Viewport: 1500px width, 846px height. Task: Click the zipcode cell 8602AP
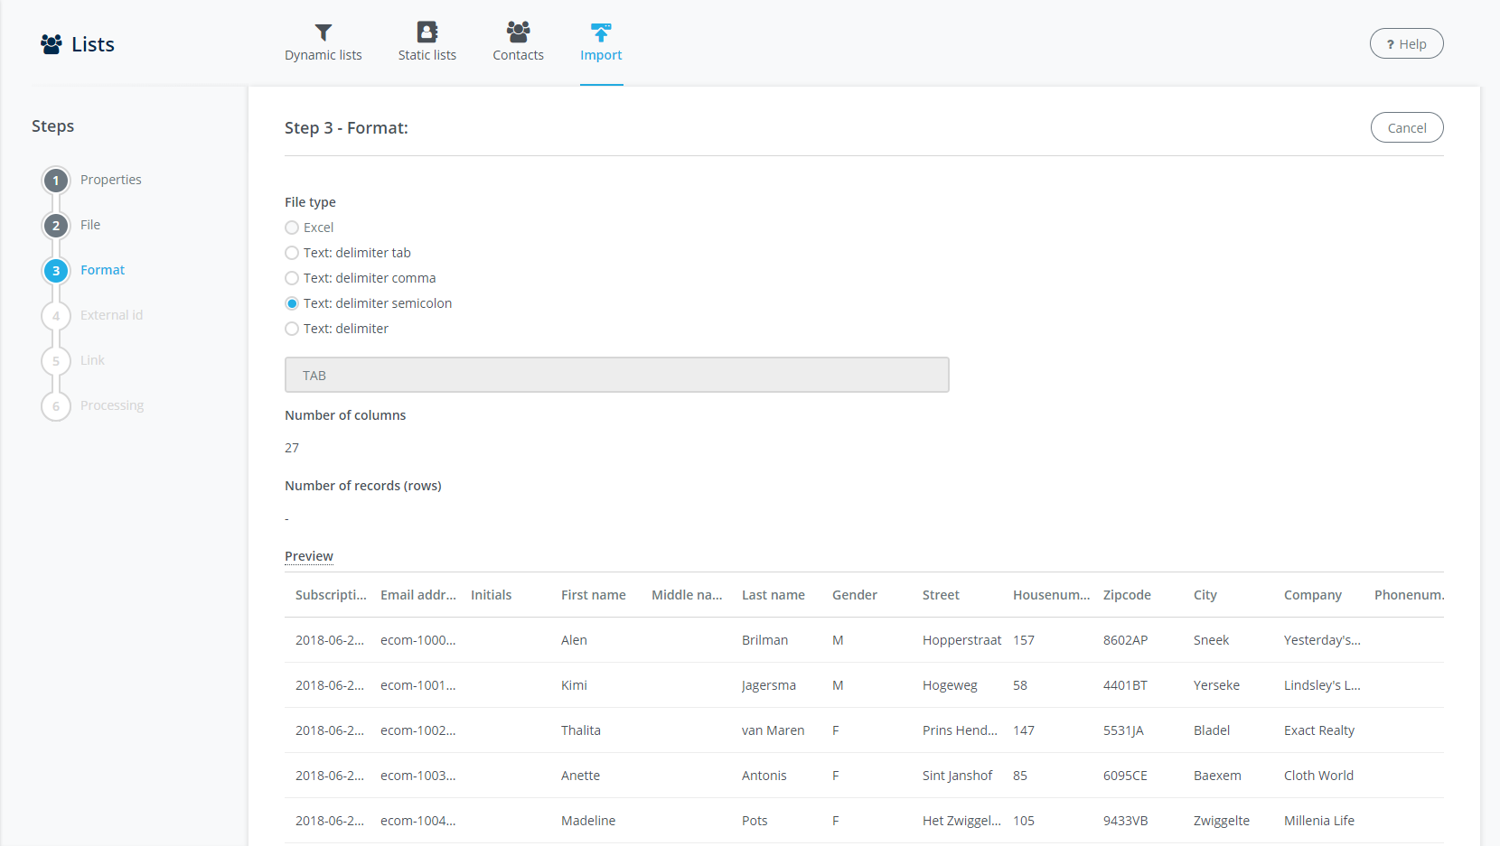pos(1125,640)
